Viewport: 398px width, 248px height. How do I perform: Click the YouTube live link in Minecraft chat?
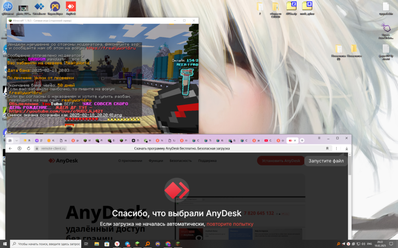coord(56,111)
